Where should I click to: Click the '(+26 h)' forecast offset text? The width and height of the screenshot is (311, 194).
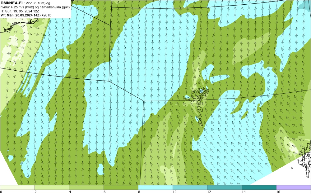click(46, 15)
